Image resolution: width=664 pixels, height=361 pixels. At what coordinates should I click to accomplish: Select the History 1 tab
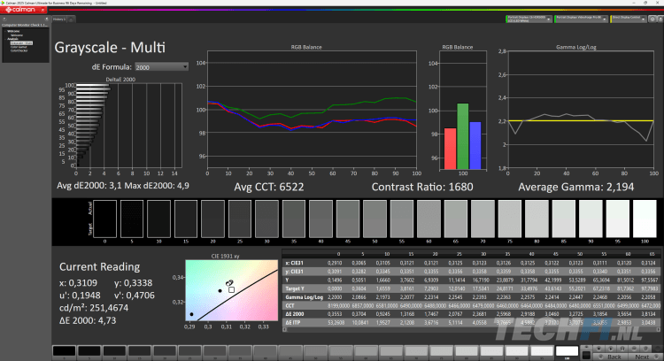(x=59, y=19)
